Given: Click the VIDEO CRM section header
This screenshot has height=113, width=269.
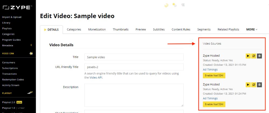Looking at the screenshot, I should tap(8, 53).
